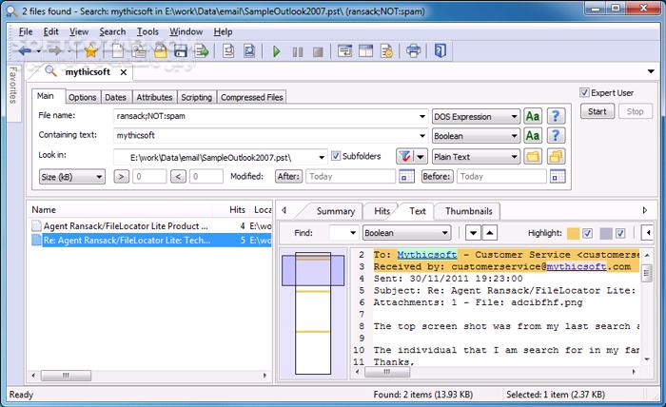Viewport: 666px width, 407px height.
Task: Click the Pause search toolbar icon
Action: [x=297, y=51]
